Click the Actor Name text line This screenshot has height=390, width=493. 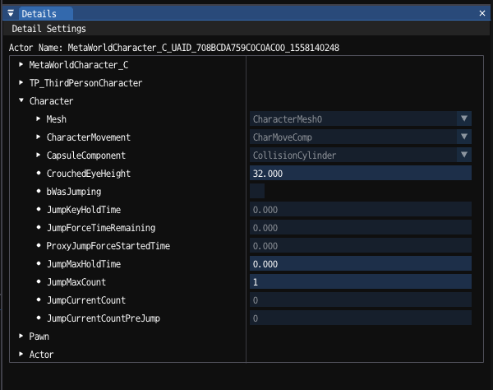point(174,48)
